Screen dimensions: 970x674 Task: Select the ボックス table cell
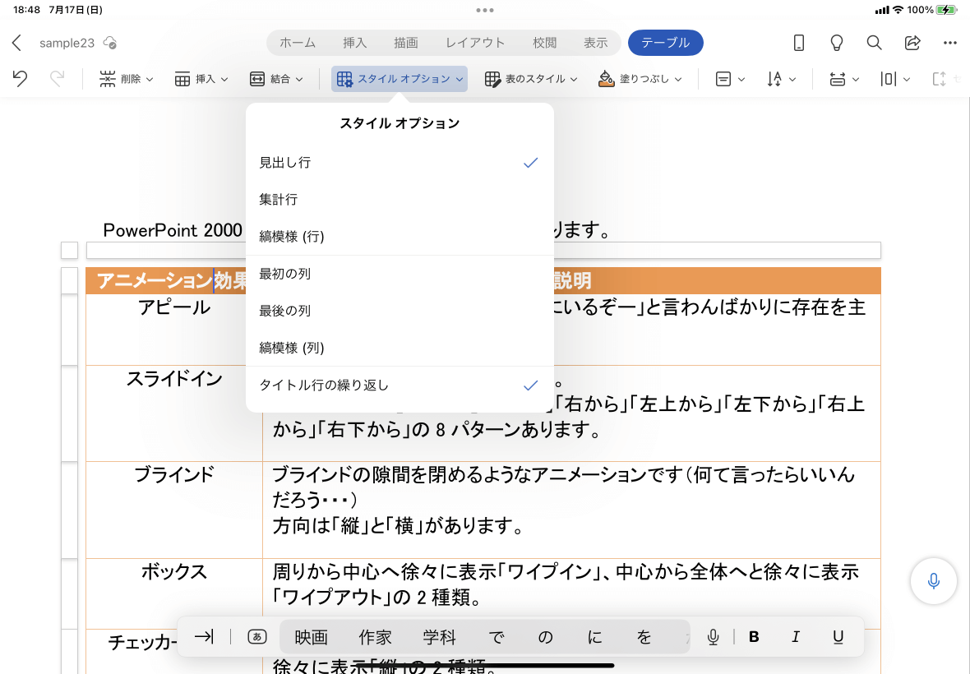click(173, 593)
